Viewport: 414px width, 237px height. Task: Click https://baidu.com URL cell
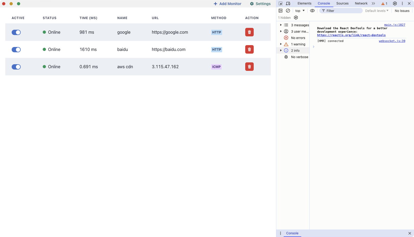169,49
